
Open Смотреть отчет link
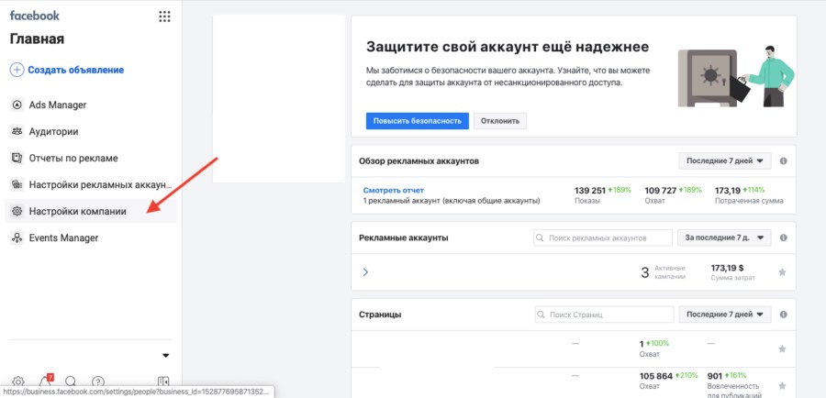click(x=394, y=190)
